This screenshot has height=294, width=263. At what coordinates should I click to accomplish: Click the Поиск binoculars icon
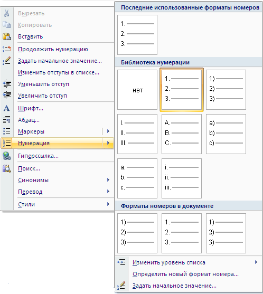tap(7, 168)
